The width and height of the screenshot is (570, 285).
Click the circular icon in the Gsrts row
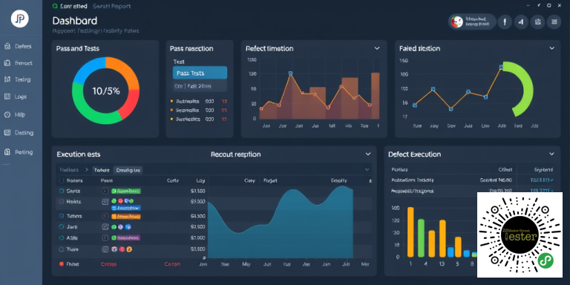105,191
